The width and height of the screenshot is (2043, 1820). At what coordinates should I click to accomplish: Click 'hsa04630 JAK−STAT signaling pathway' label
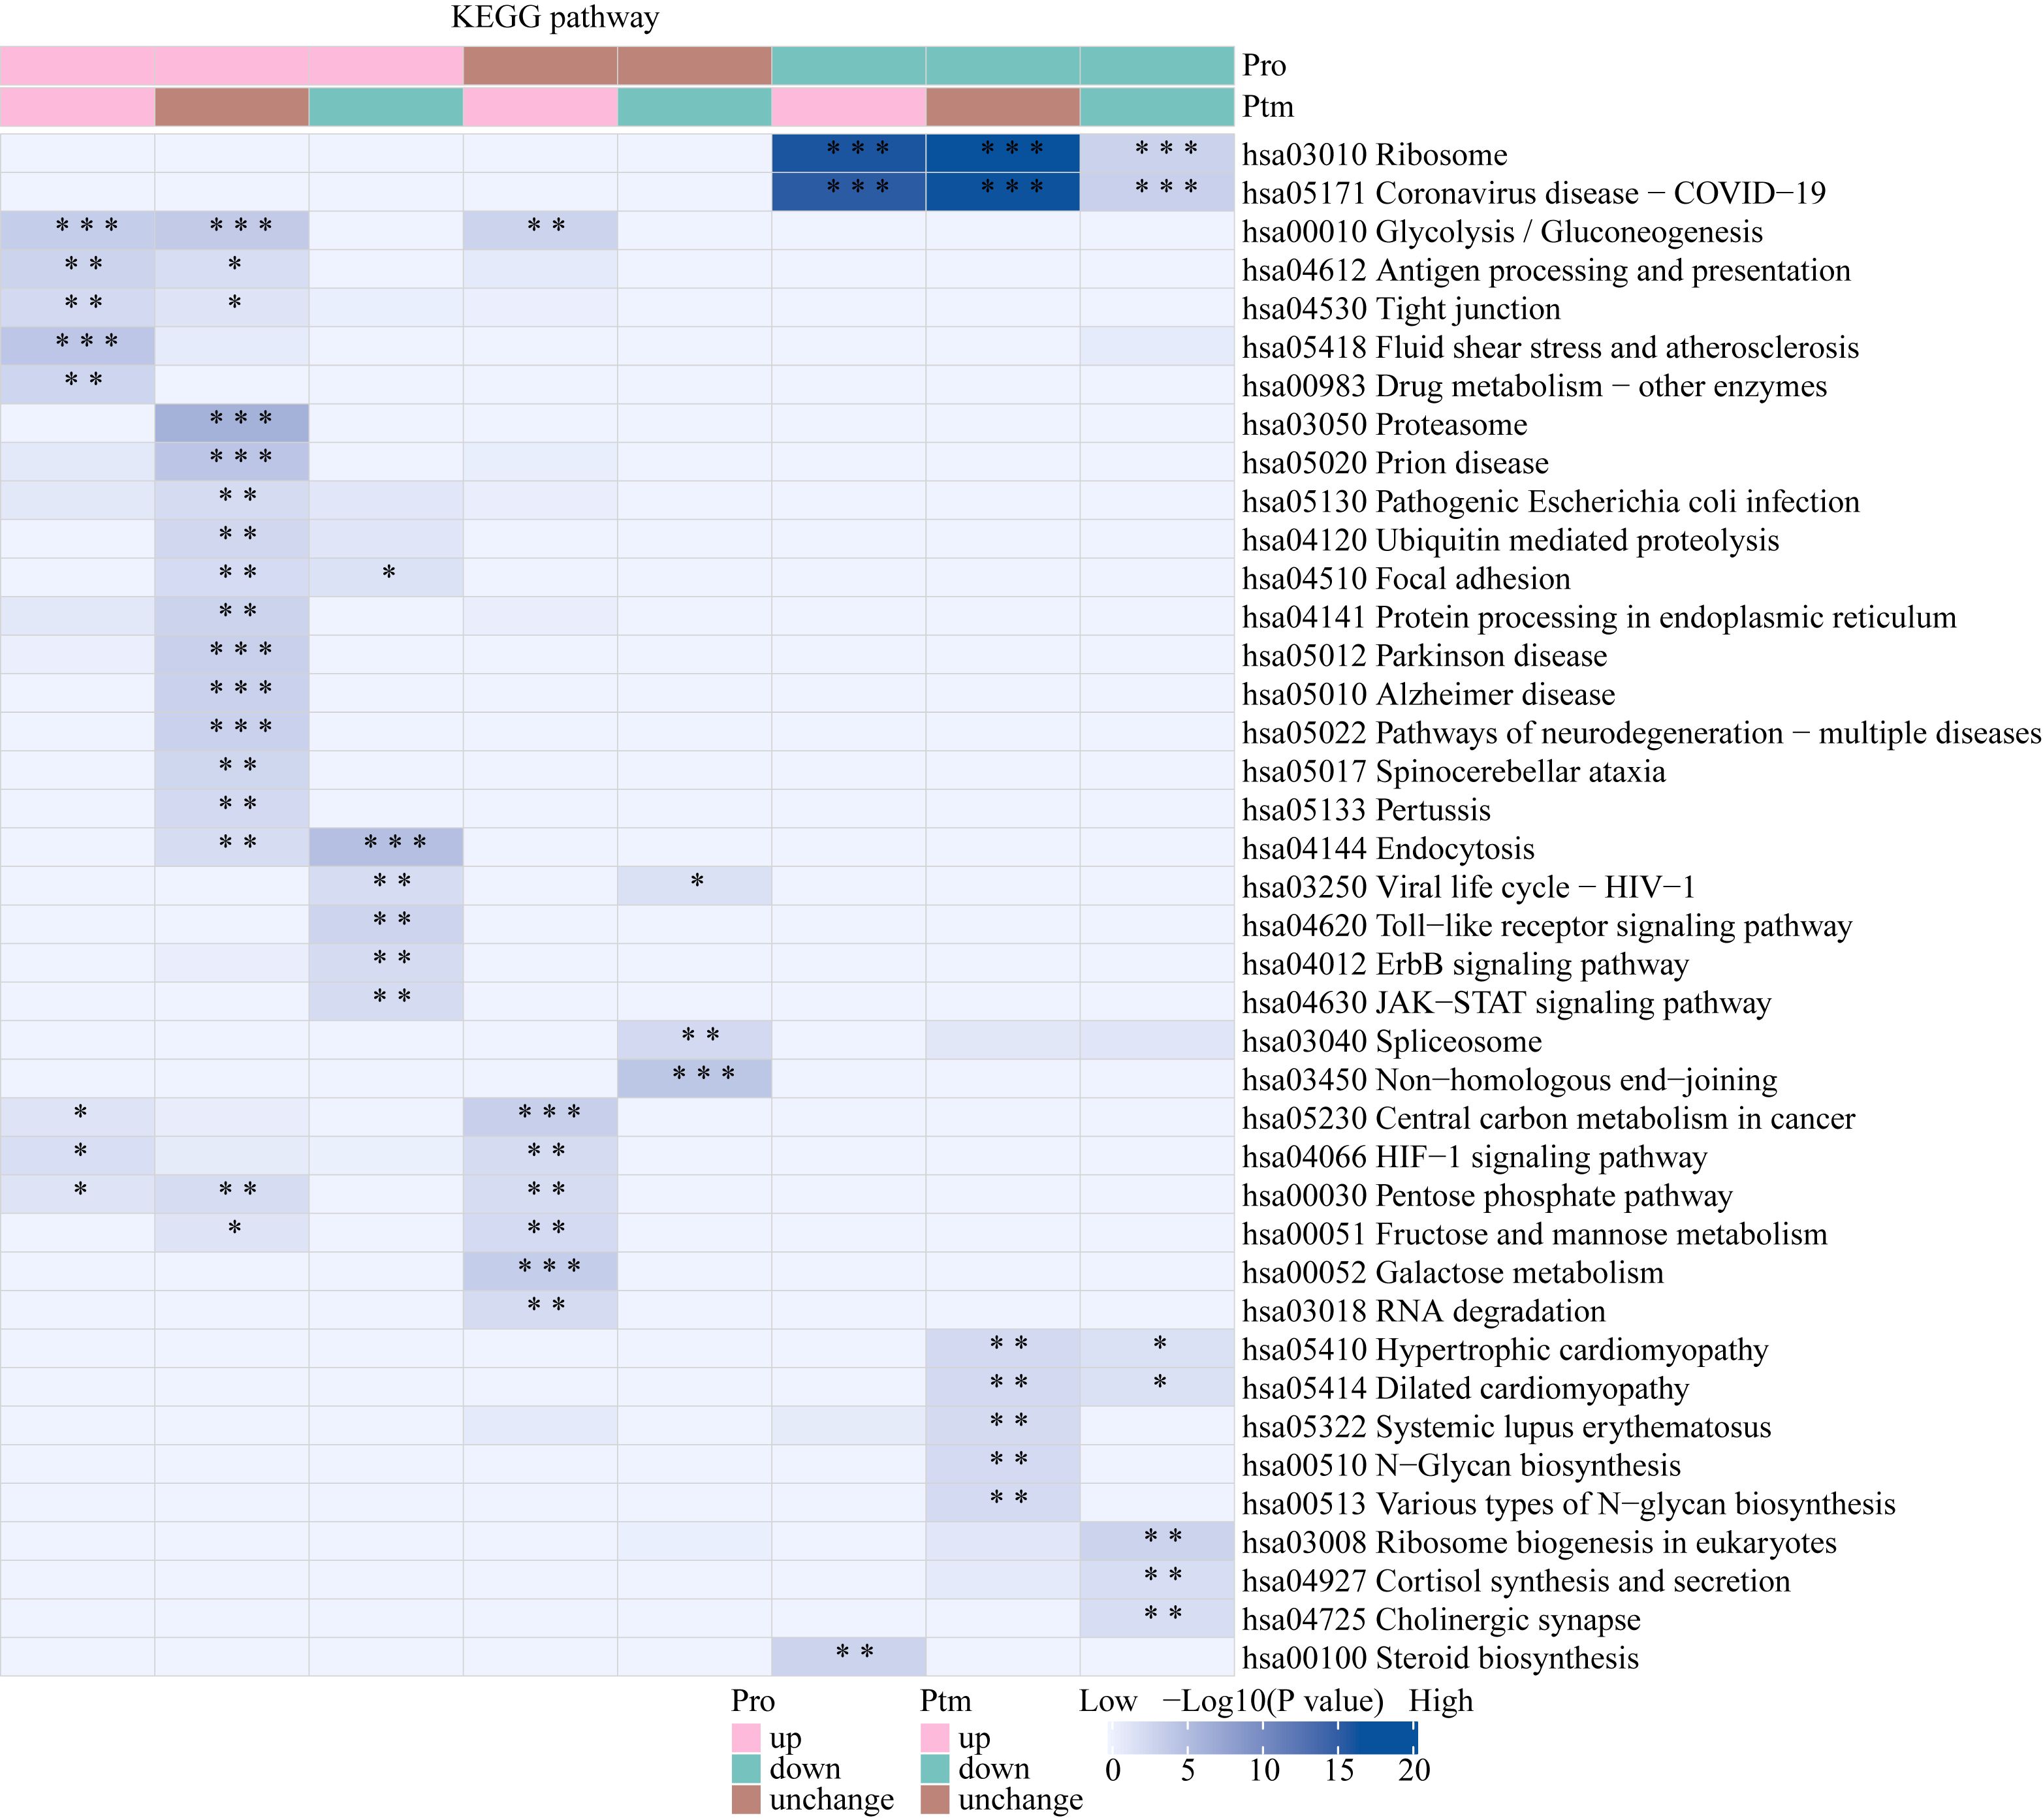tap(1506, 1003)
